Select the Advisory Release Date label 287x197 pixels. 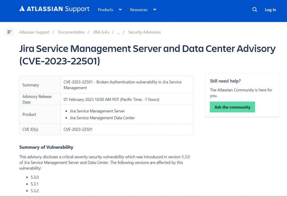click(37, 99)
